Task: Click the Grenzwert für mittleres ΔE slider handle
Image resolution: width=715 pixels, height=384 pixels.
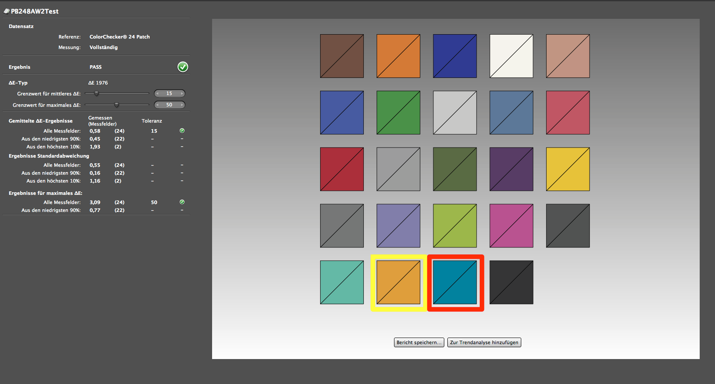Action: pos(97,93)
